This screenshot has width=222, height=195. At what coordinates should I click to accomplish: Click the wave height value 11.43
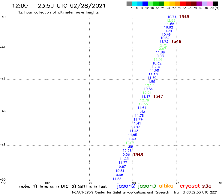click(134, 131)
